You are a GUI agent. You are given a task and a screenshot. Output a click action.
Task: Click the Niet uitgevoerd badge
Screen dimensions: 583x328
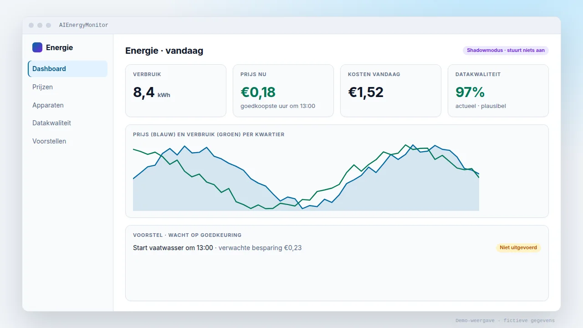tap(518, 248)
